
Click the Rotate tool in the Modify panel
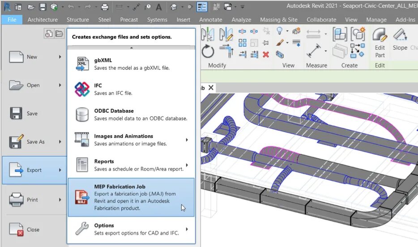(208, 51)
